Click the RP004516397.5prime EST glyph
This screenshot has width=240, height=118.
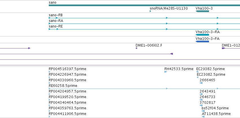pos(49,72)
